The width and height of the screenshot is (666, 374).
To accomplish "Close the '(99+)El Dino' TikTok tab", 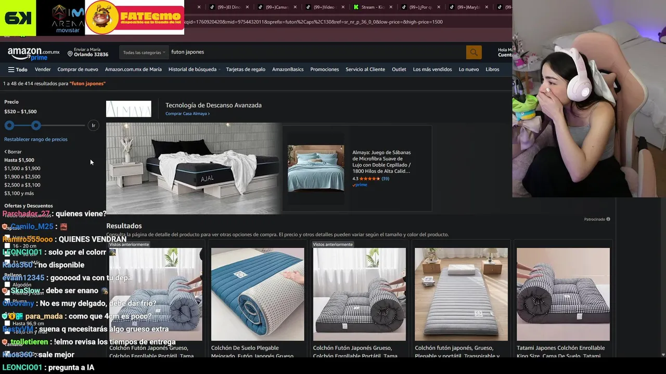I will pos(247,7).
